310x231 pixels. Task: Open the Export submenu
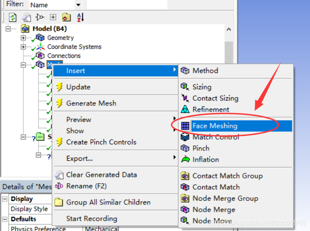115,159
